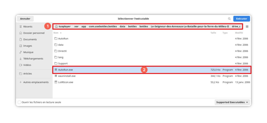Screen dimensions: 267x123
Task: Jump to com.usebottles.bottles path segment
Action: click(102, 26)
